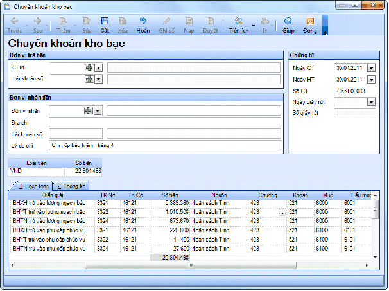Close the form with Đóng

tap(310, 25)
